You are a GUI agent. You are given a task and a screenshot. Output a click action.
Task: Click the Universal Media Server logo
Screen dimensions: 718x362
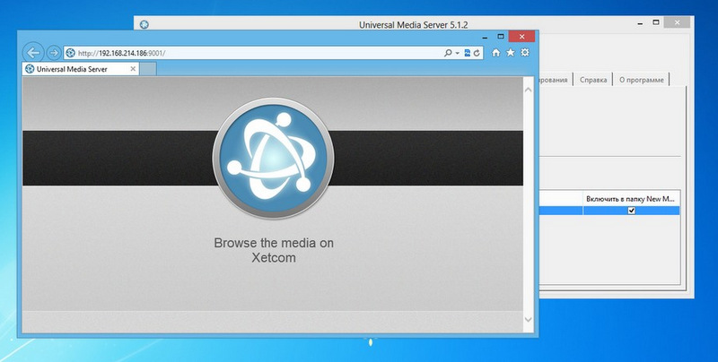point(274,158)
